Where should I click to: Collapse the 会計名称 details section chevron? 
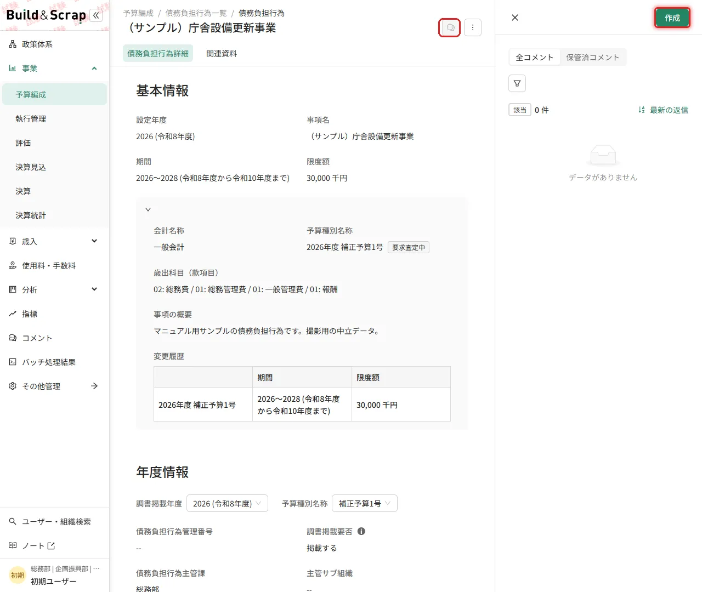pyautogui.click(x=148, y=209)
